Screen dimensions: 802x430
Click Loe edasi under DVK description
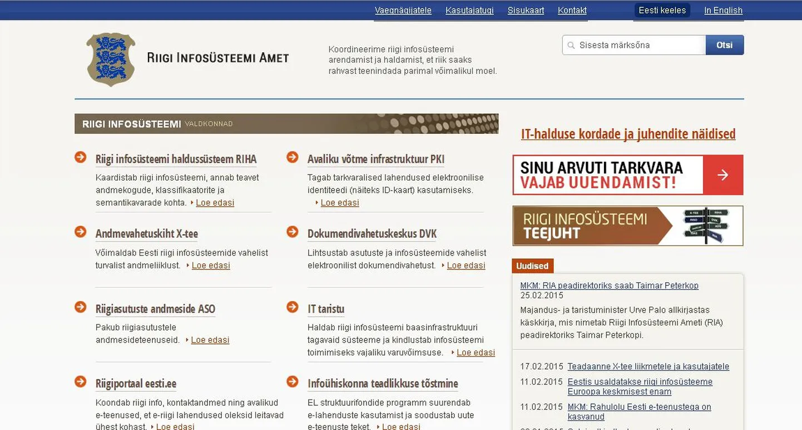coord(466,266)
